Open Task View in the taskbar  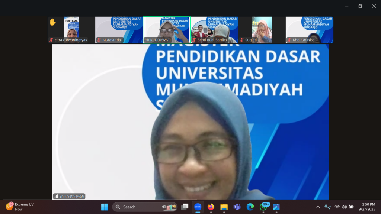(x=185, y=207)
